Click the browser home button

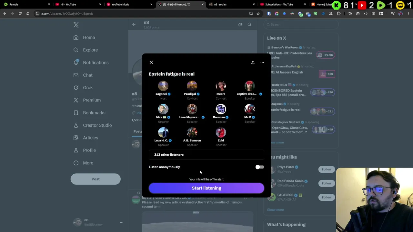click(28, 14)
